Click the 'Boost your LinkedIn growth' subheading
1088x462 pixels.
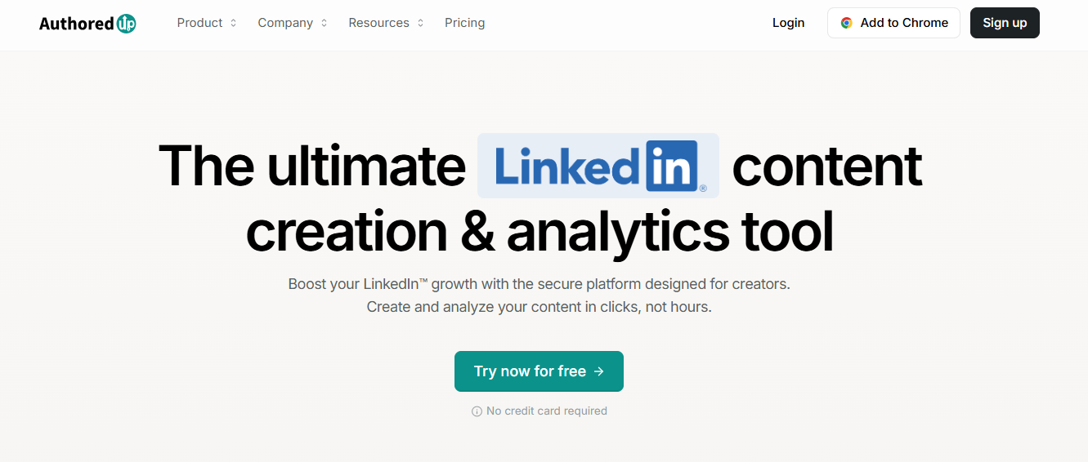click(x=539, y=284)
